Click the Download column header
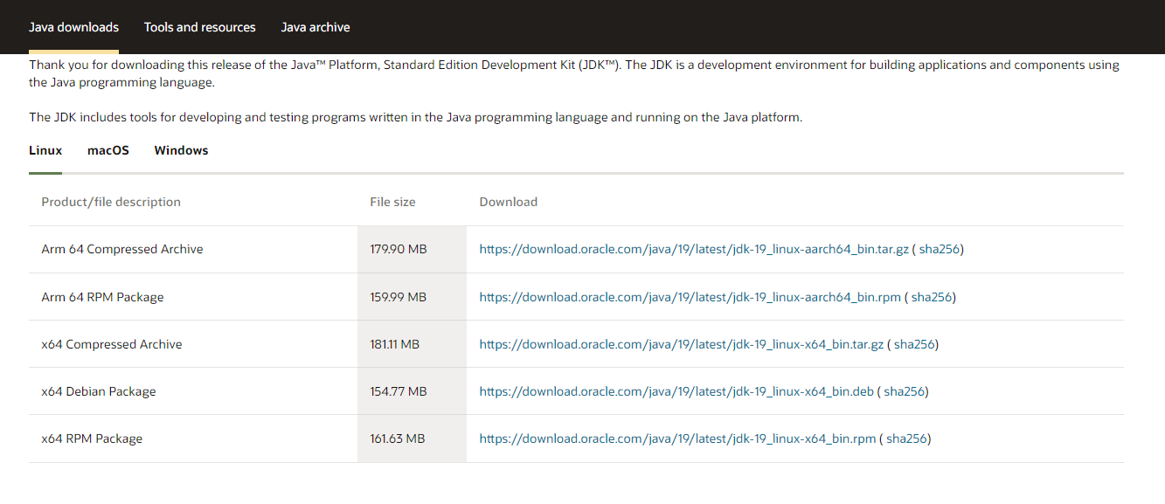 (509, 202)
